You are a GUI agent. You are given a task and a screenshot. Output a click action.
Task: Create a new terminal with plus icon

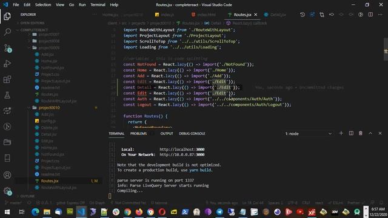click(341, 133)
